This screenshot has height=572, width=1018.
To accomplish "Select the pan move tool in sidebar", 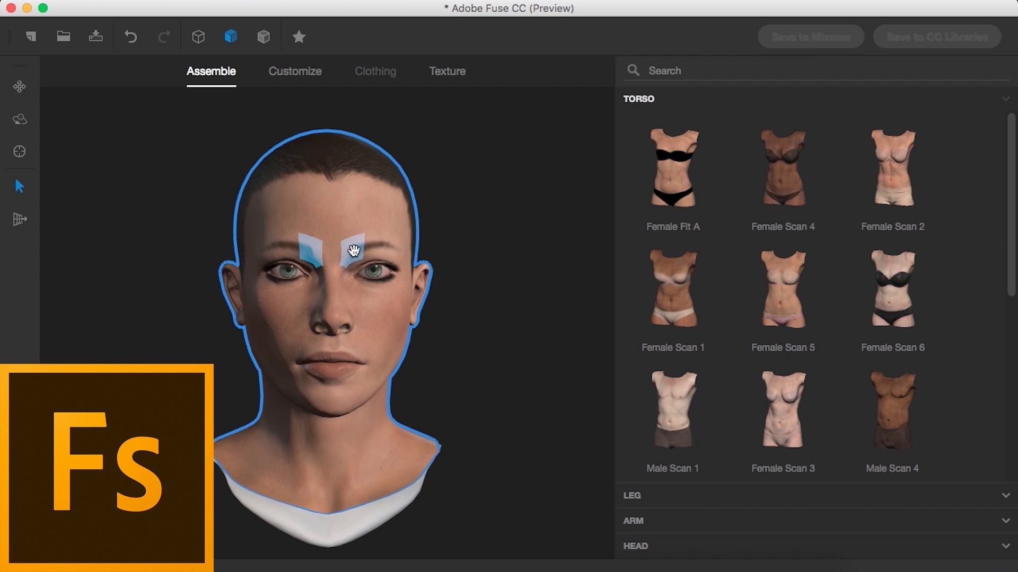I will tap(20, 86).
